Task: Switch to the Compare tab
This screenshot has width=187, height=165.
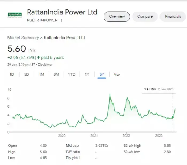Action: pyautogui.click(x=145, y=17)
